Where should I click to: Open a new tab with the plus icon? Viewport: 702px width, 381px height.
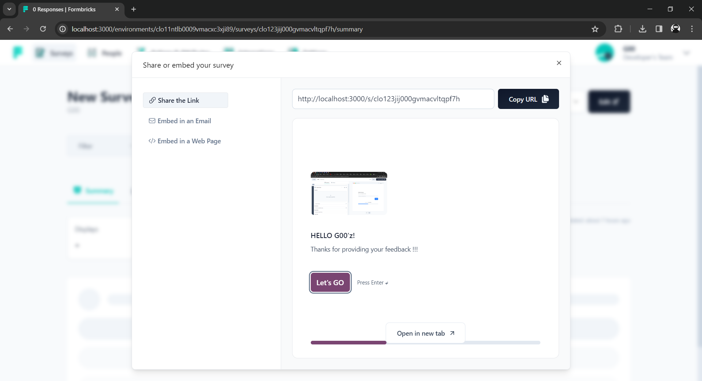133,9
